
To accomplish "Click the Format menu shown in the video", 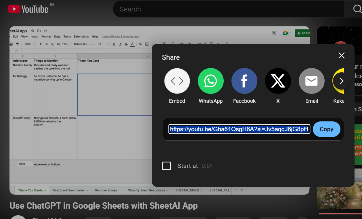I will click(x=46, y=36).
